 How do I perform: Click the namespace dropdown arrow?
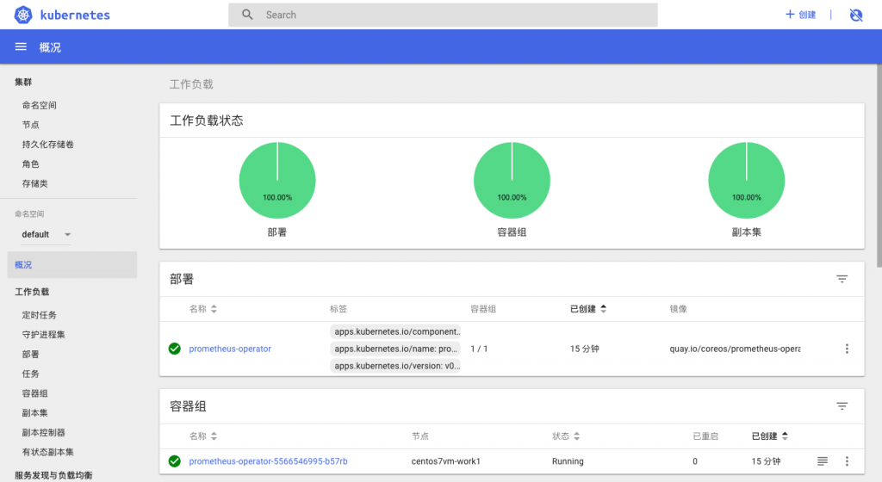click(x=67, y=235)
